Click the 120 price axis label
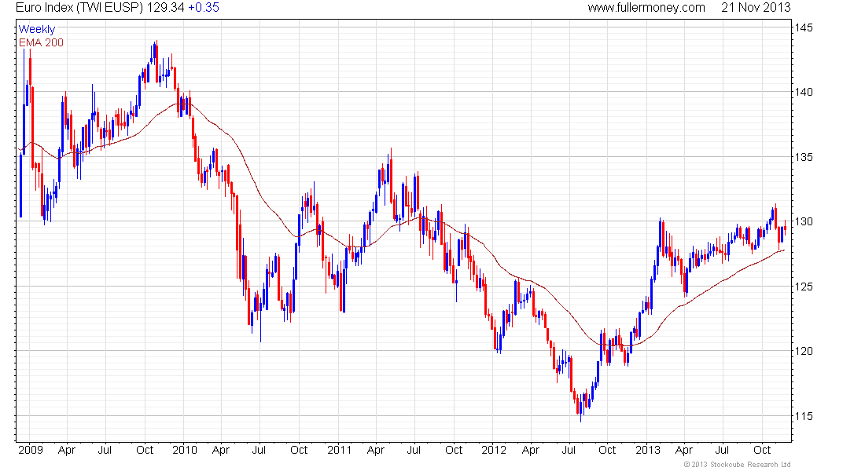 pos(804,351)
